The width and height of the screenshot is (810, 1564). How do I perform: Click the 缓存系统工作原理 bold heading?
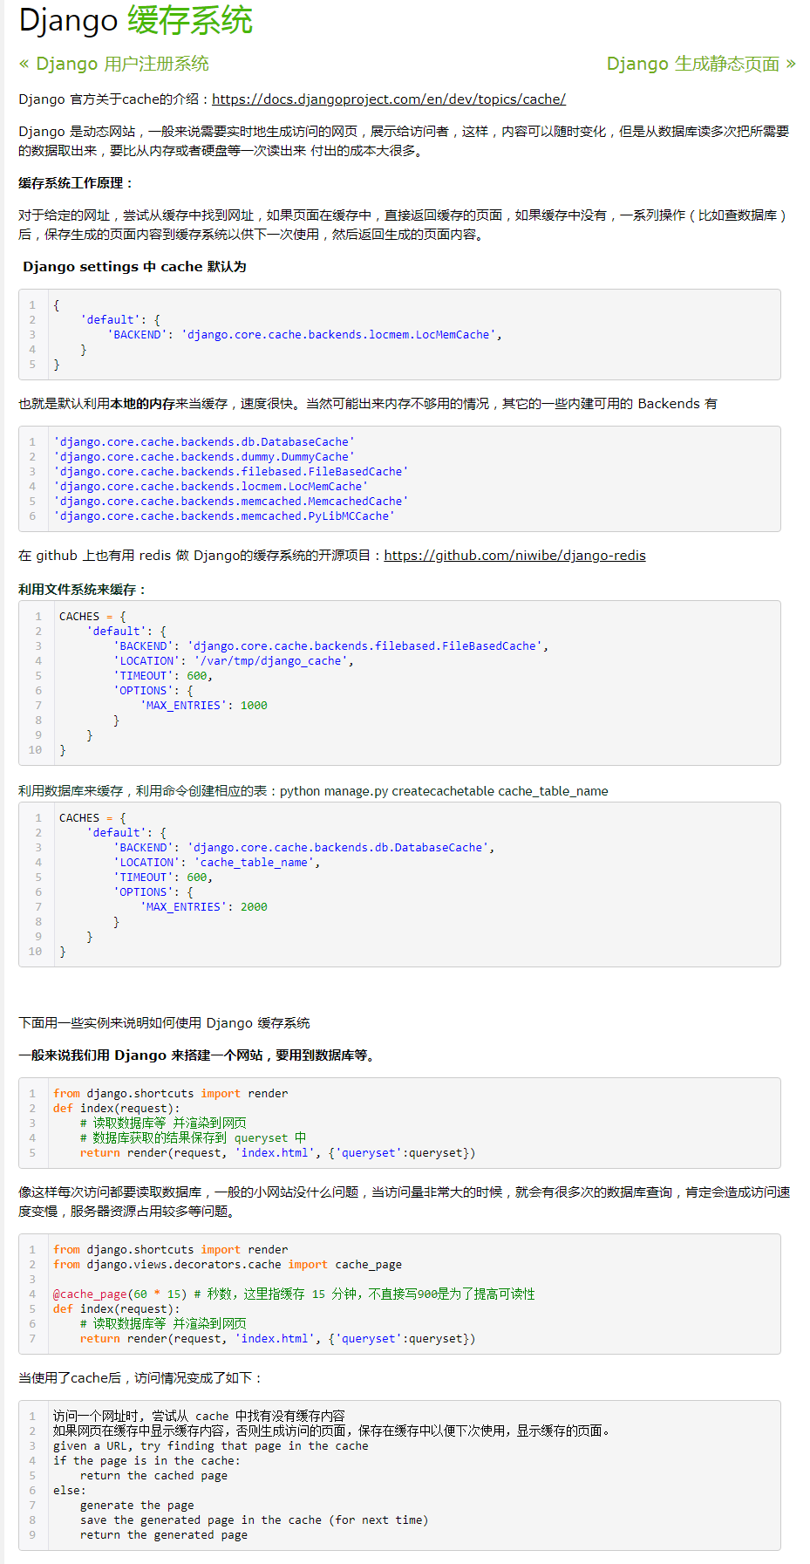76,183
